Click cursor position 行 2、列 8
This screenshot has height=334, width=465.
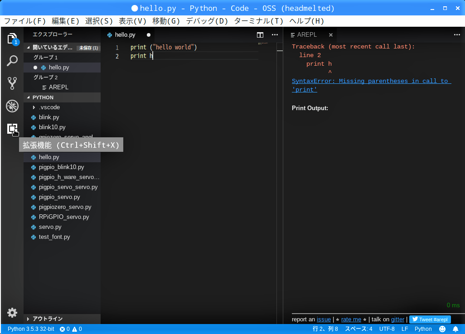pos(325,329)
